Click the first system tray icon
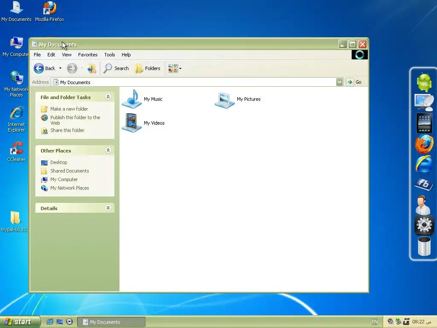This screenshot has height=328, width=437. (390, 322)
